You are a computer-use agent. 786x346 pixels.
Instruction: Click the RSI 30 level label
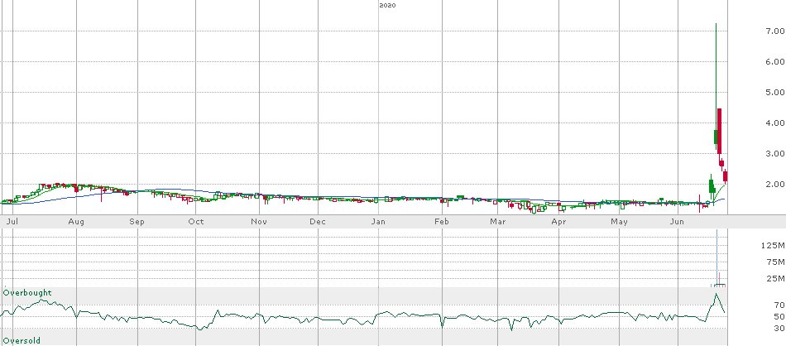pyautogui.click(x=779, y=329)
